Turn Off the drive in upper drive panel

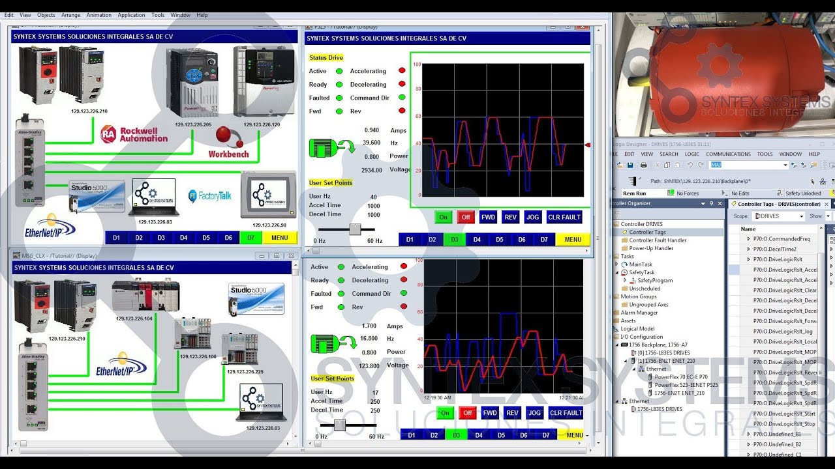[x=466, y=217]
